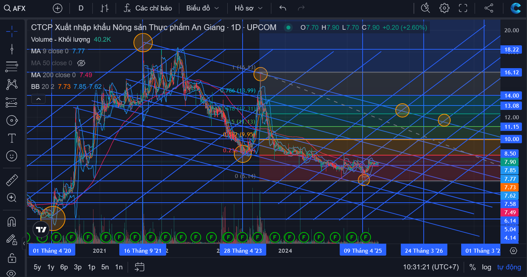Open the candle chart style selector
The image size is (527, 277).
[x=105, y=8]
